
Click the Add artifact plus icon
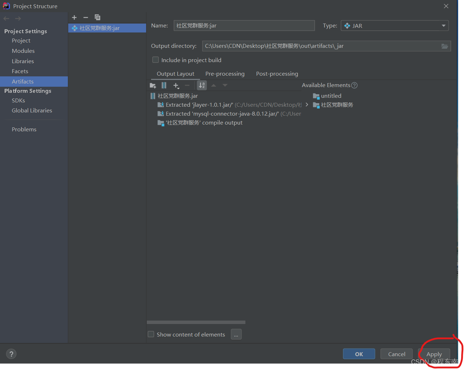click(x=74, y=17)
